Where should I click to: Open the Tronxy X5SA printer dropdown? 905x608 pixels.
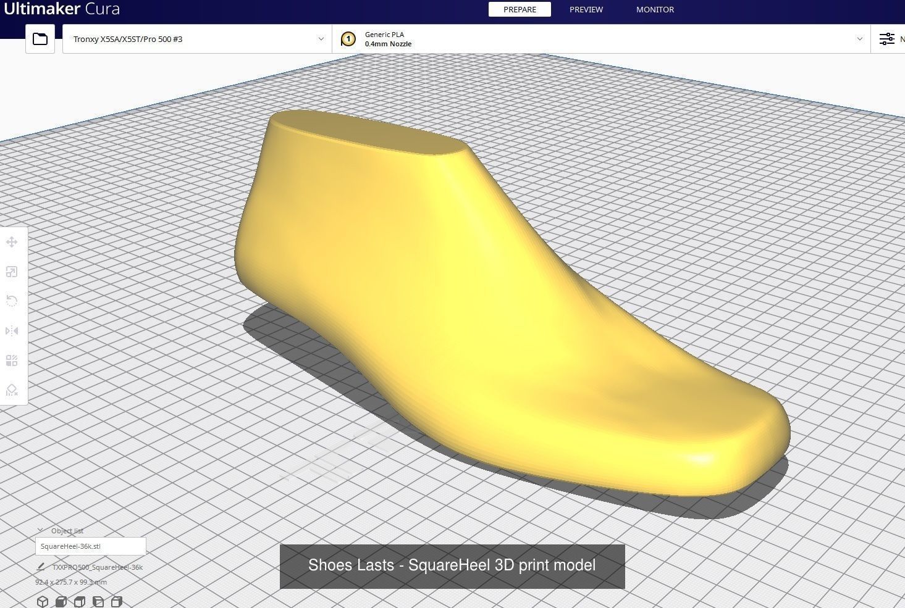[196, 38]
